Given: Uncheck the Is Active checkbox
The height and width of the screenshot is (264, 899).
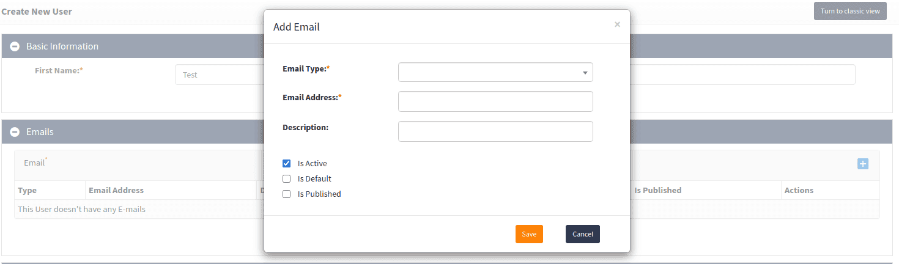Looking at the screenshot, I should pyautogui.click(x=286, y=164).
